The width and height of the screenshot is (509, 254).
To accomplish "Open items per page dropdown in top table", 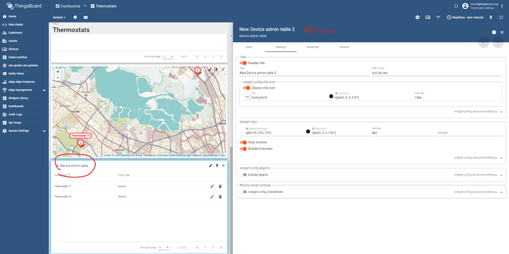I will pos(168,56).
